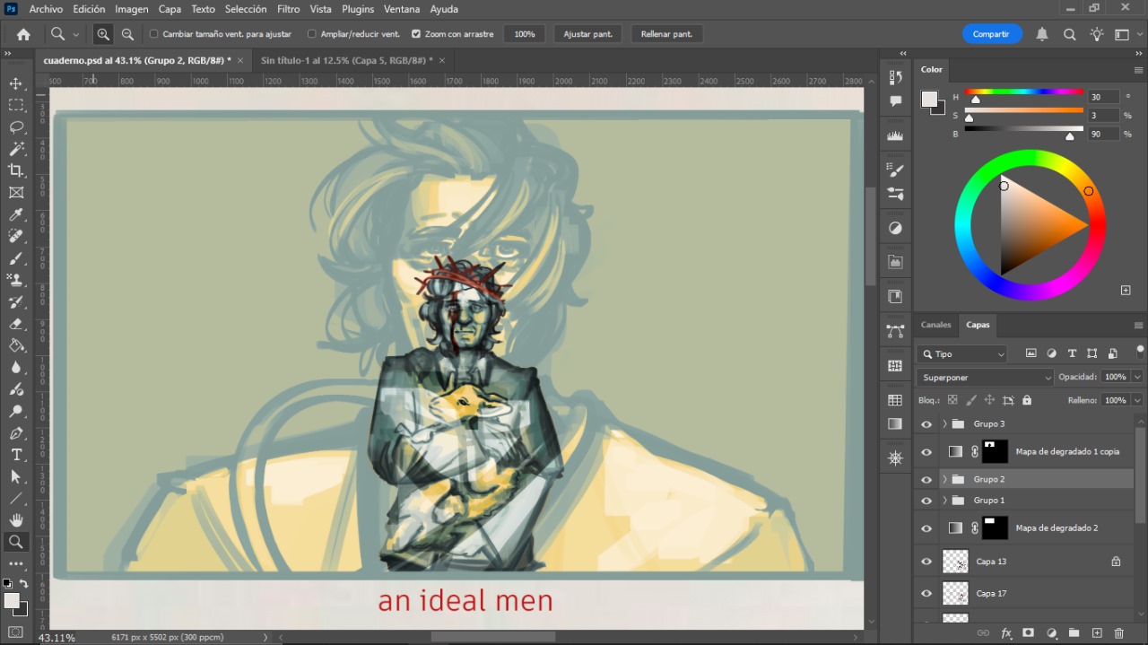Open the notifications bell

[1042, 34]
